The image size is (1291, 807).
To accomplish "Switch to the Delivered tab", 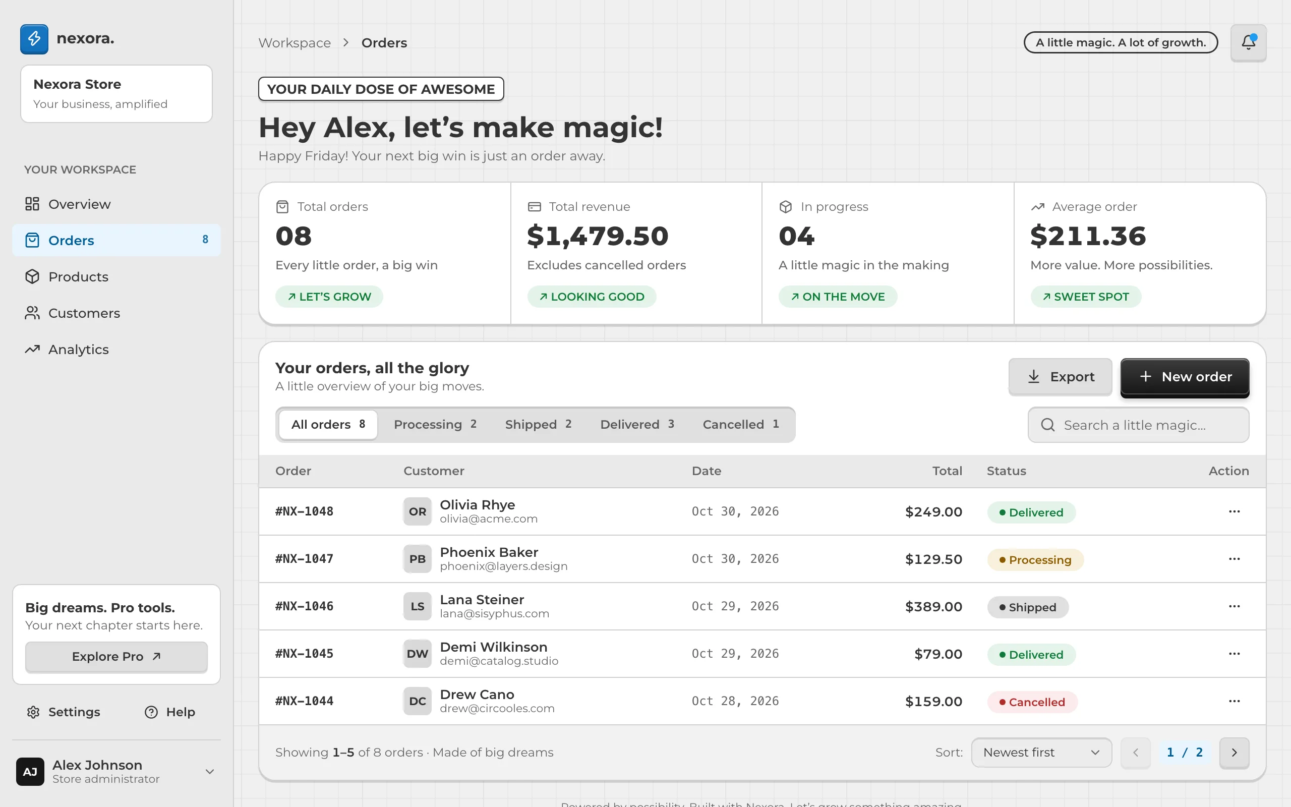I will click(637, 424).
